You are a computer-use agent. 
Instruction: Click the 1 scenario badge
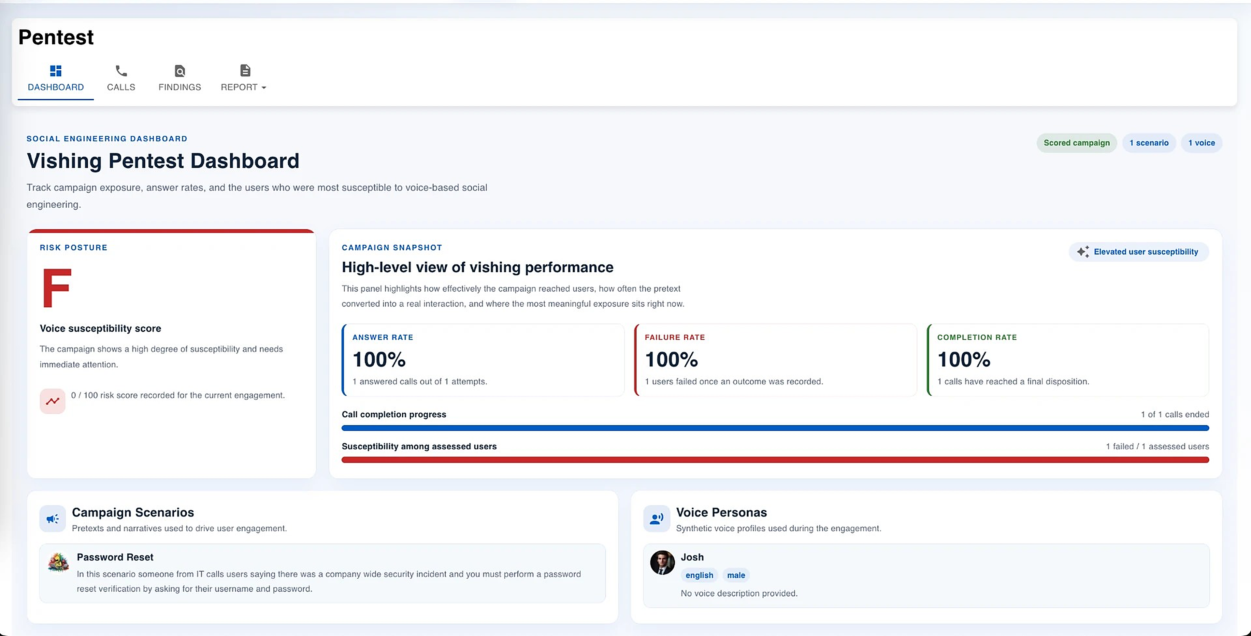[1148, 143]
